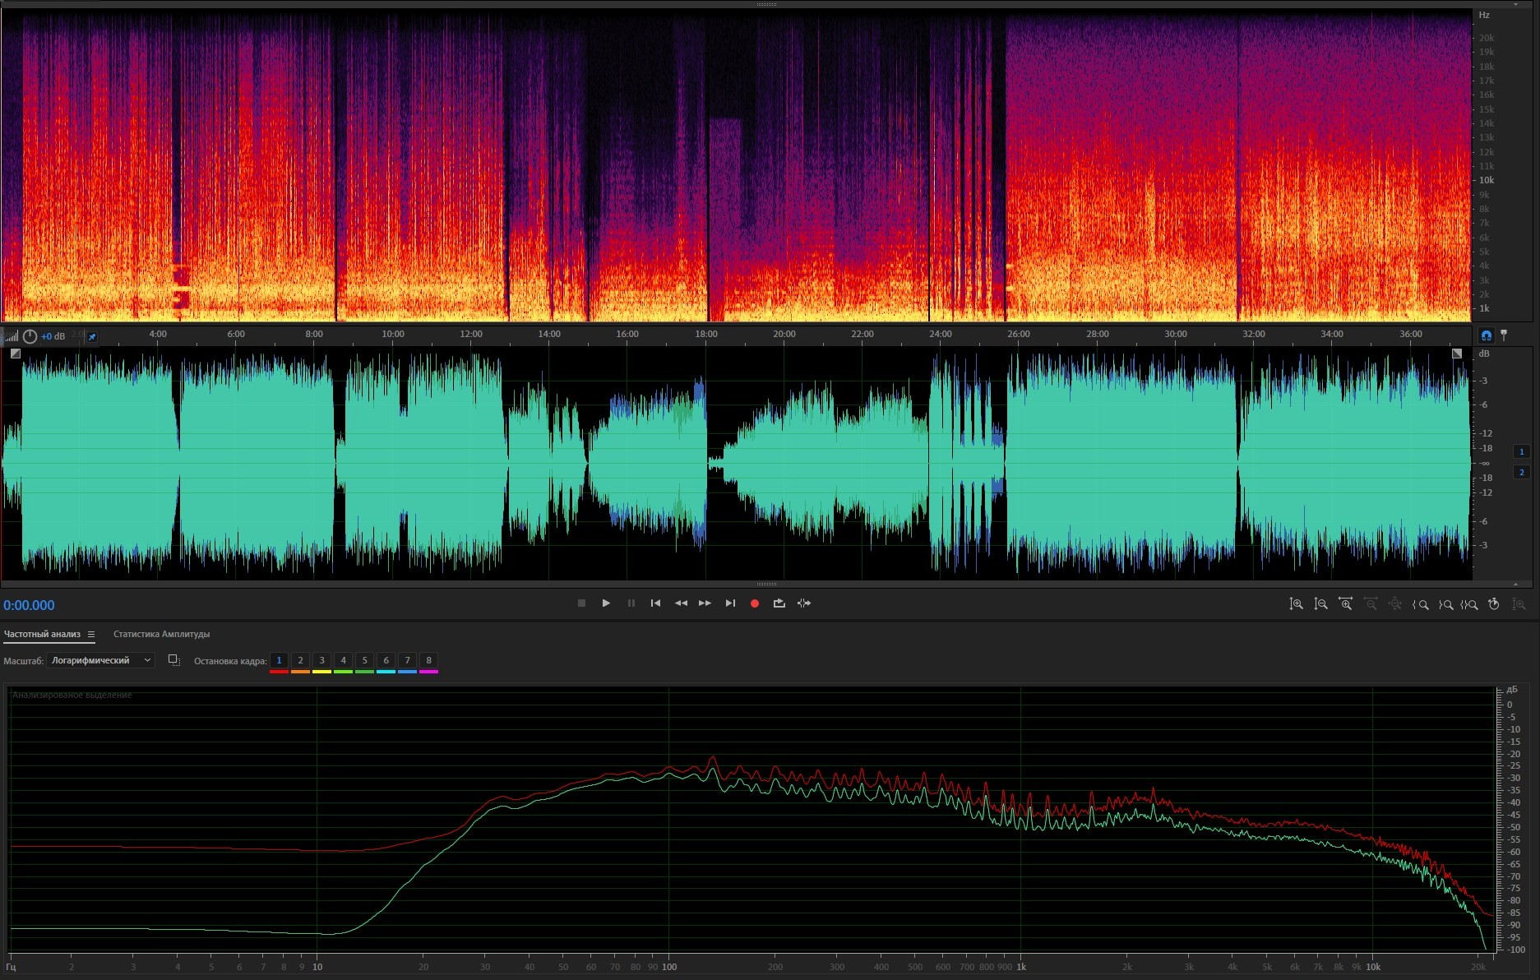Zoom to selection icon
1540x980 pixels.
[x=1469, y=604]
